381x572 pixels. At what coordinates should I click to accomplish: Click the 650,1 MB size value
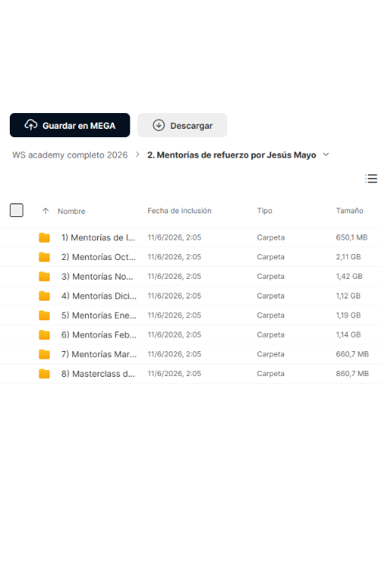pos(352,237)
